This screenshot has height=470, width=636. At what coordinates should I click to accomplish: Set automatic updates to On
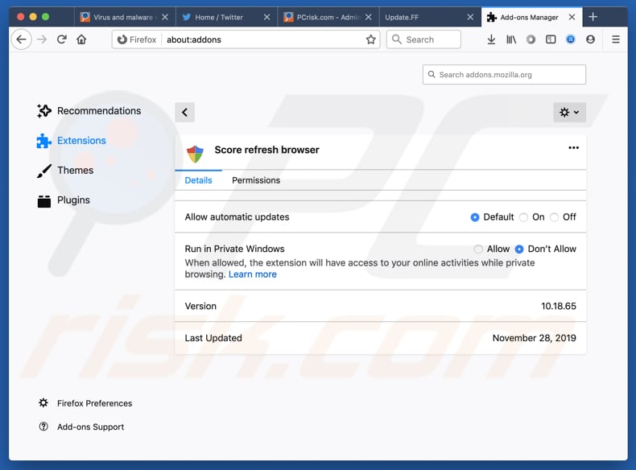(x=523, y=217)
